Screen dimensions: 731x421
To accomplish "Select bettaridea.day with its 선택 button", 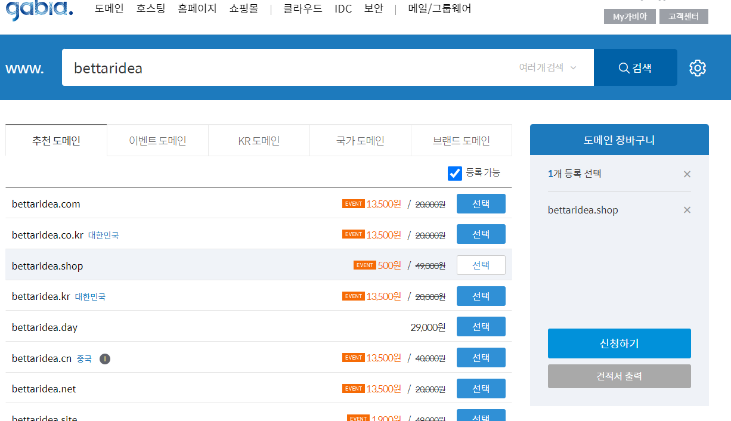I will click(481, 327).
